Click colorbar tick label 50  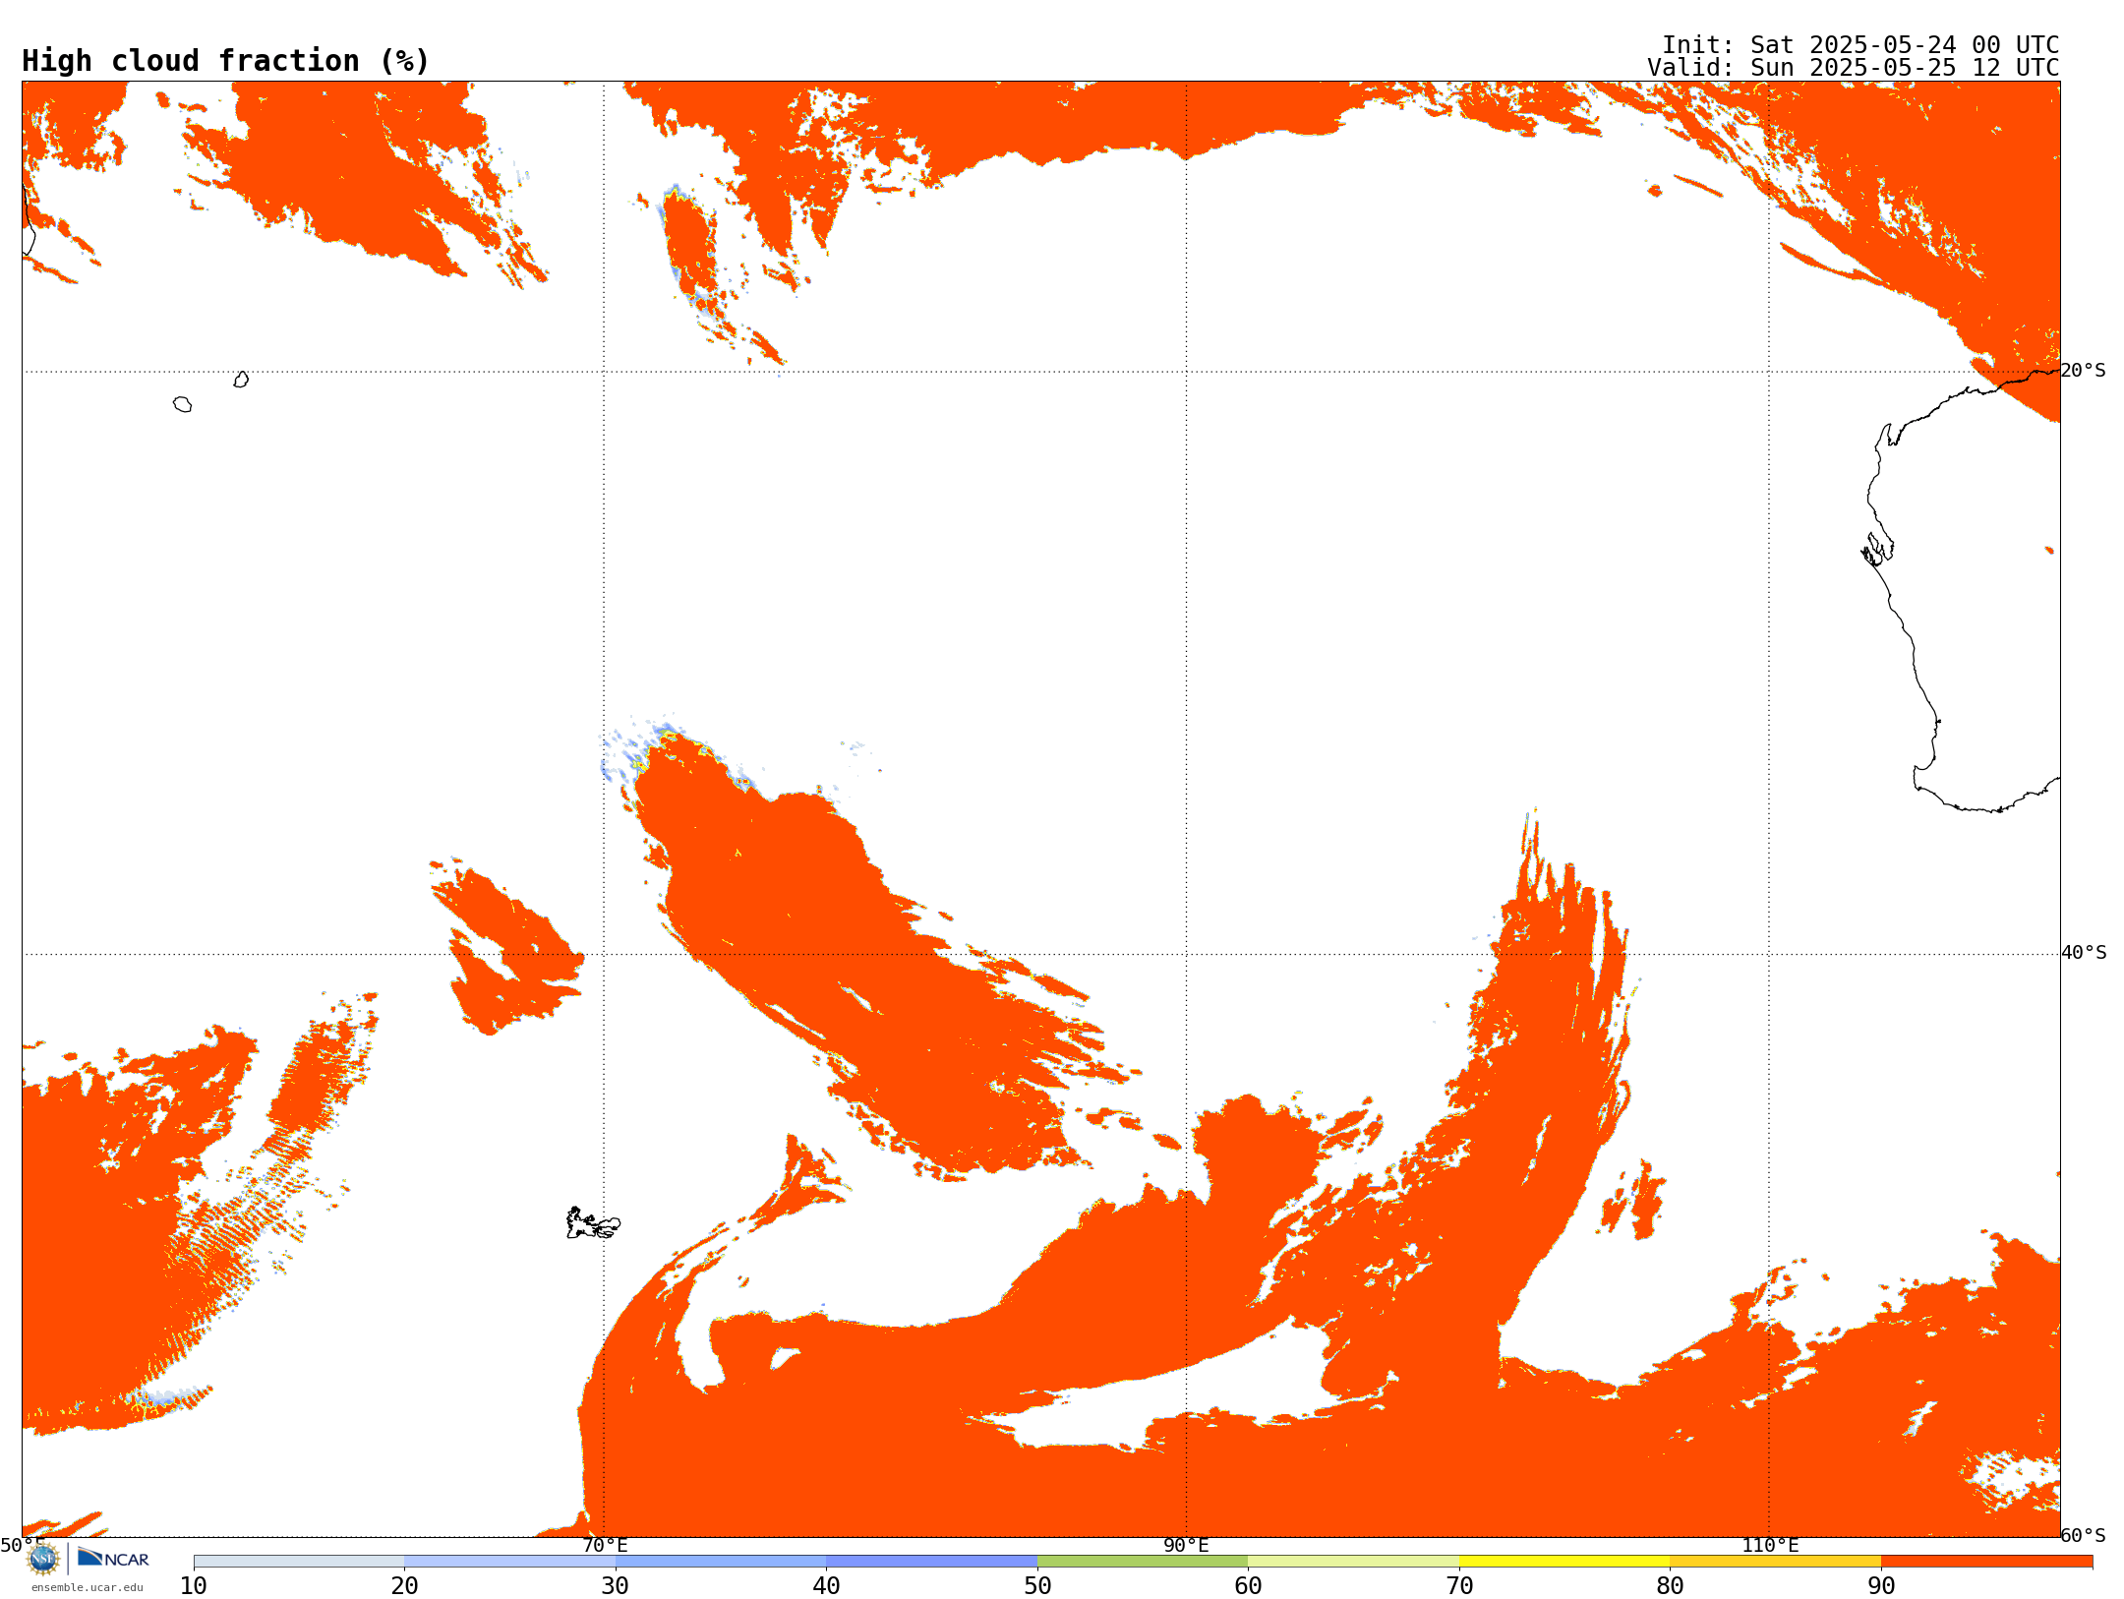point(1037,1586)
